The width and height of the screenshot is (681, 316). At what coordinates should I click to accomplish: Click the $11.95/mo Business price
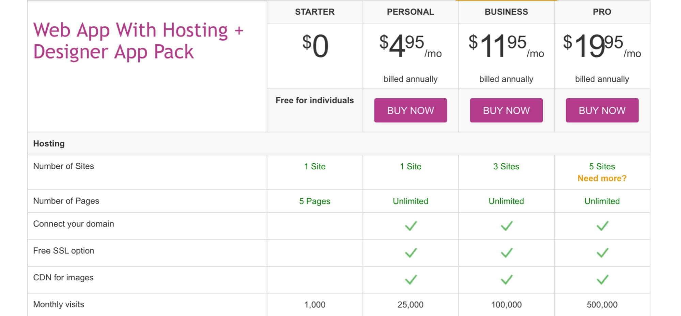(x=506, y=46)
